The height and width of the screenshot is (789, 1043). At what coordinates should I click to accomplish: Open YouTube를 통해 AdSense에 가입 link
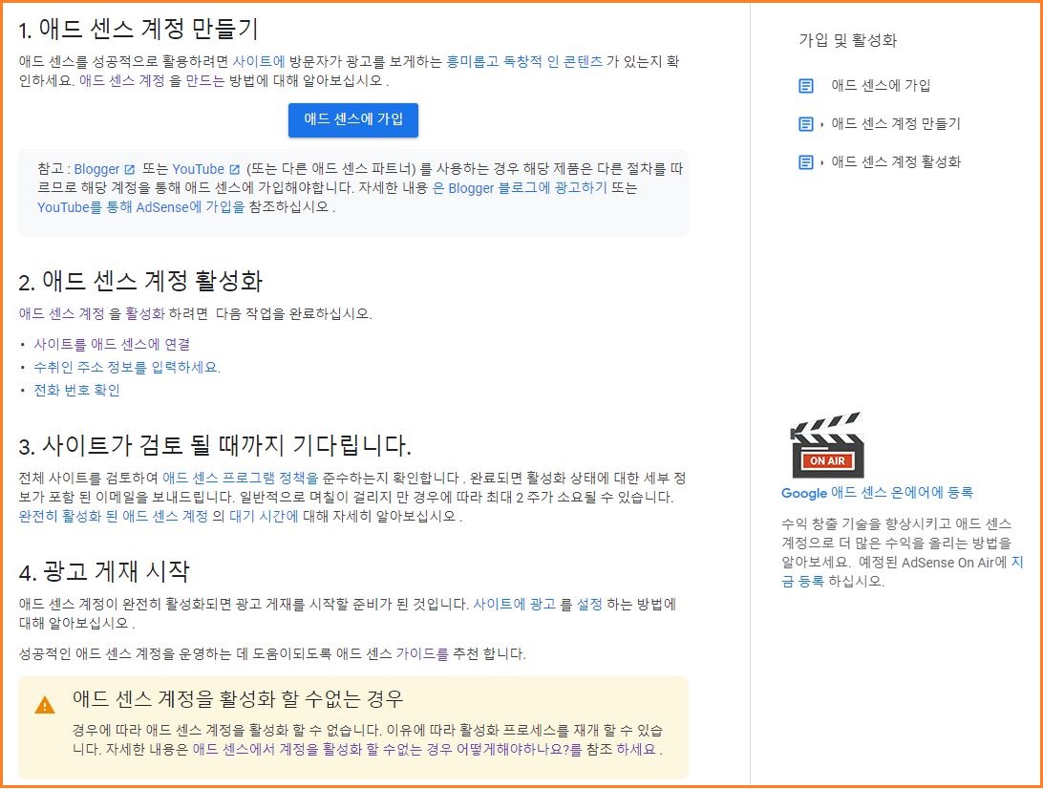point(141,207)
